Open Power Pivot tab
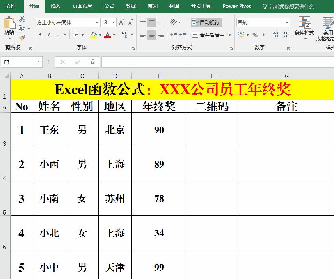The height and width of the screenshot is (279, 334). (237, 6)
